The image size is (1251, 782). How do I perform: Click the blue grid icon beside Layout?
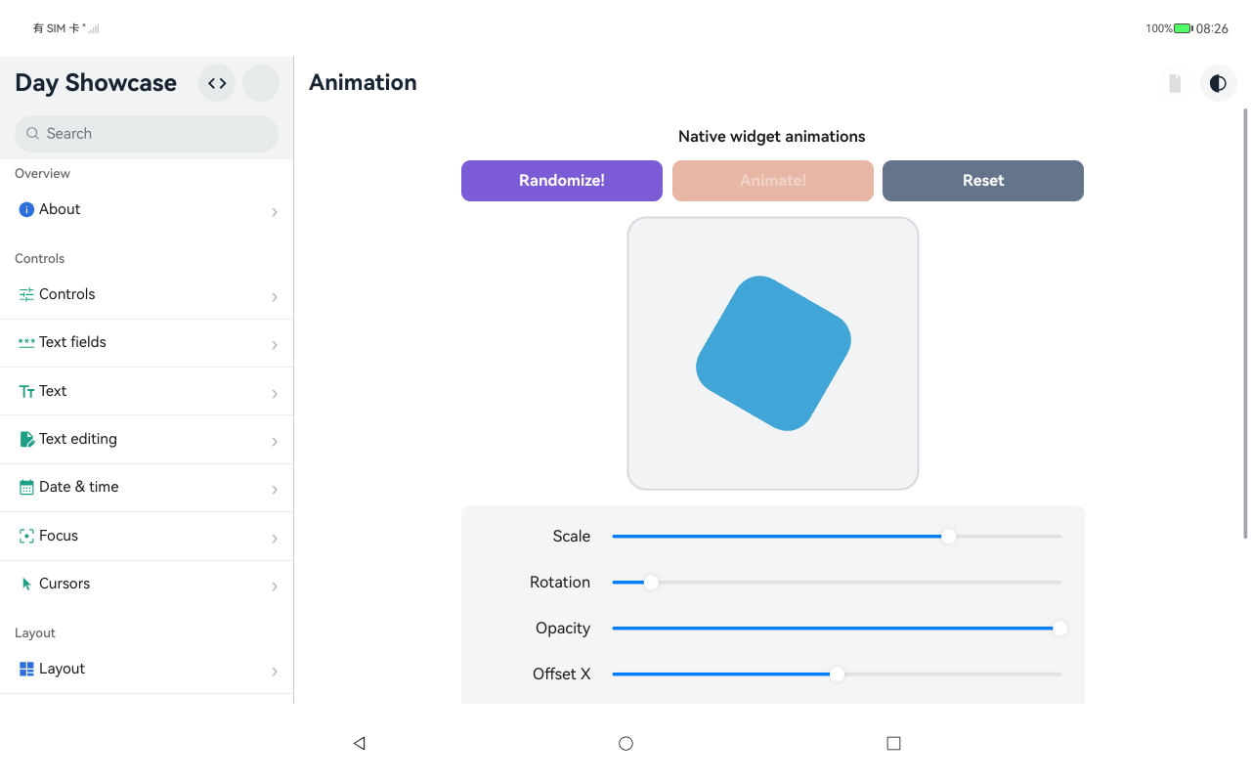26,669
